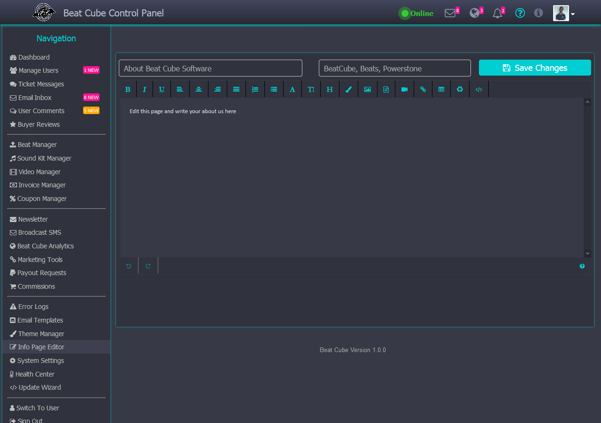Click the page title input field
Screen dimensions: 601x423
click(210, 68)
